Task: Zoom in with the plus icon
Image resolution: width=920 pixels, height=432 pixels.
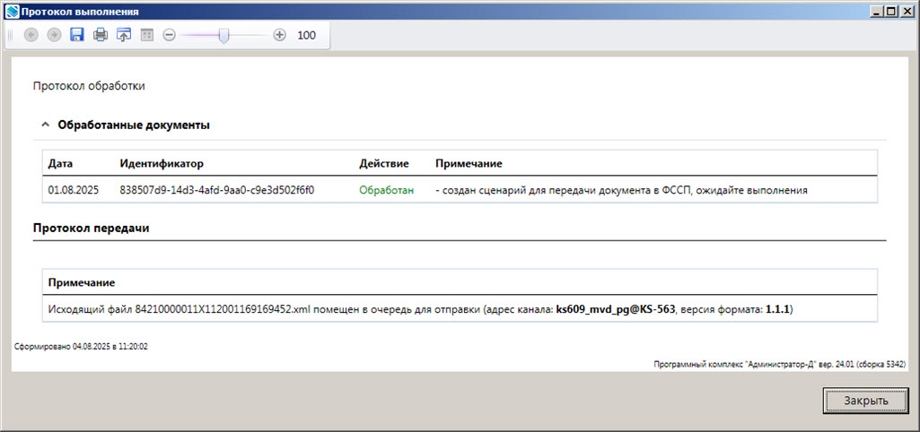Action: click(279, 35)
